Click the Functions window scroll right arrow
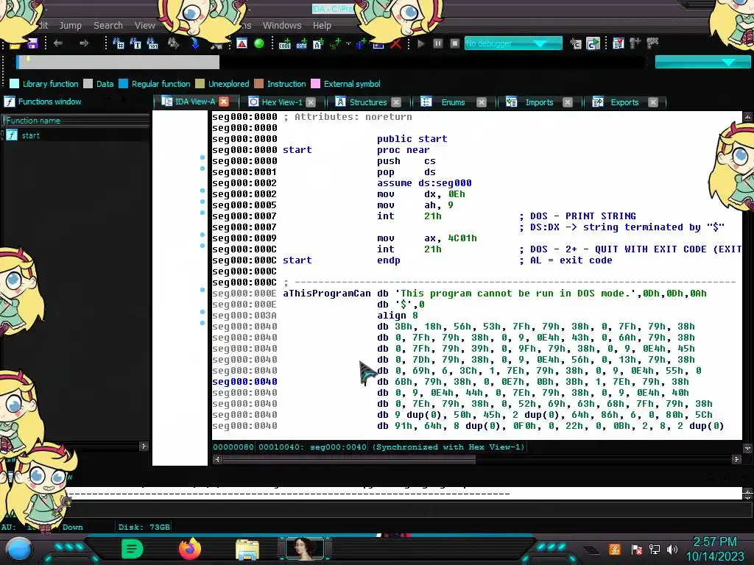The image size is (754, 565). click(x=144, y=447)
